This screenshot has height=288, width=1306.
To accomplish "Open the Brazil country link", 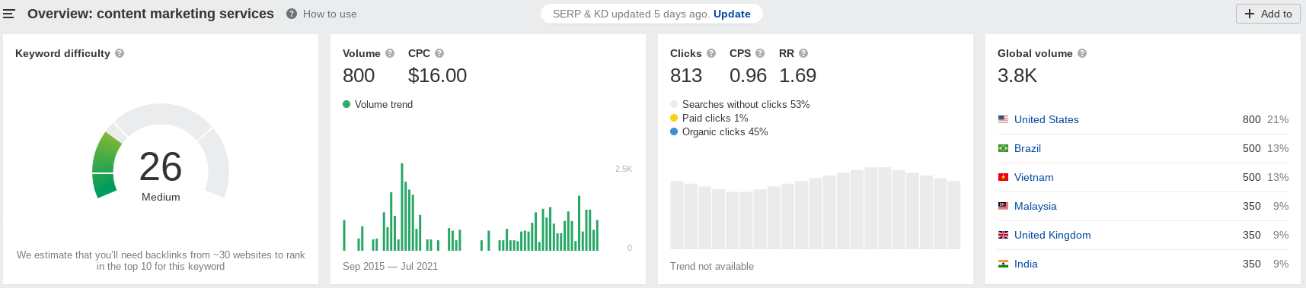I will [1027, 148].
